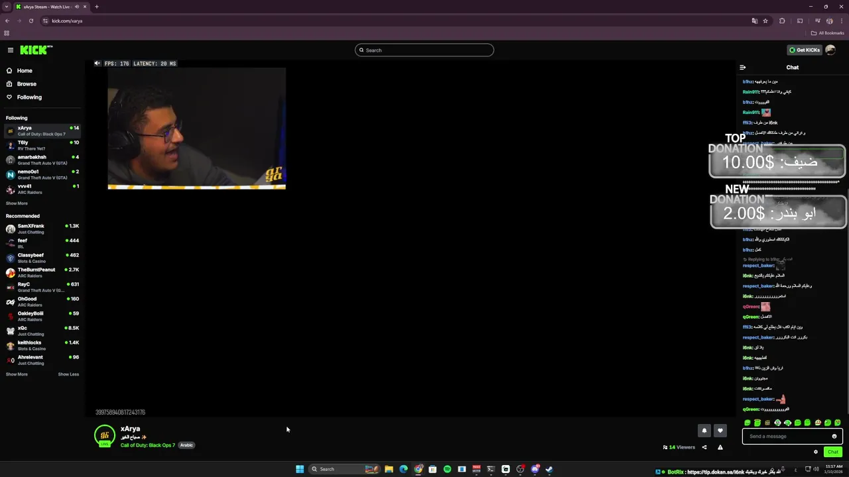The height and width of the screenshot is (477, 849).
Task: Click the browser back arrow
Action: point(7,21)
